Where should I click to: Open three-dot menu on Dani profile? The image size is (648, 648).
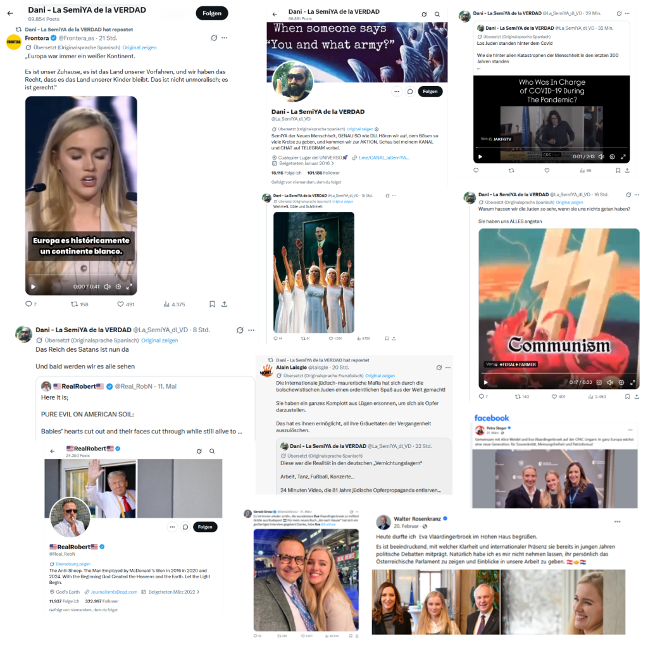(397, 91)
